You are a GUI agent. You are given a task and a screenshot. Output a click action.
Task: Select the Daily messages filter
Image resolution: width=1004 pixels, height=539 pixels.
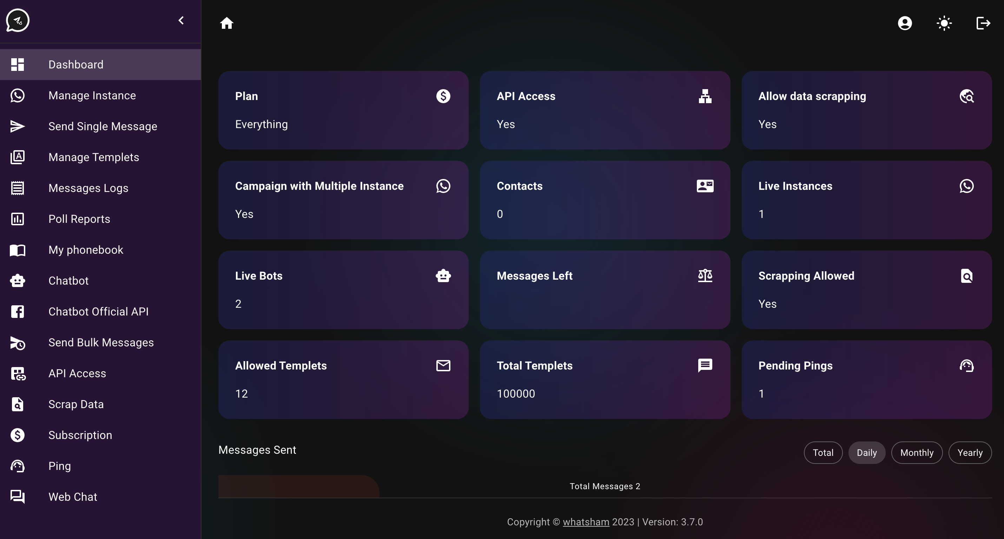pyautogui.click(x=866, y=452)
